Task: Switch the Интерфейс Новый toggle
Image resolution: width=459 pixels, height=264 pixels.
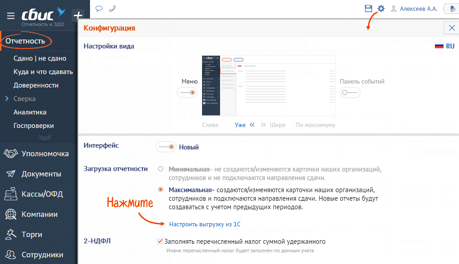Action: 166,147
